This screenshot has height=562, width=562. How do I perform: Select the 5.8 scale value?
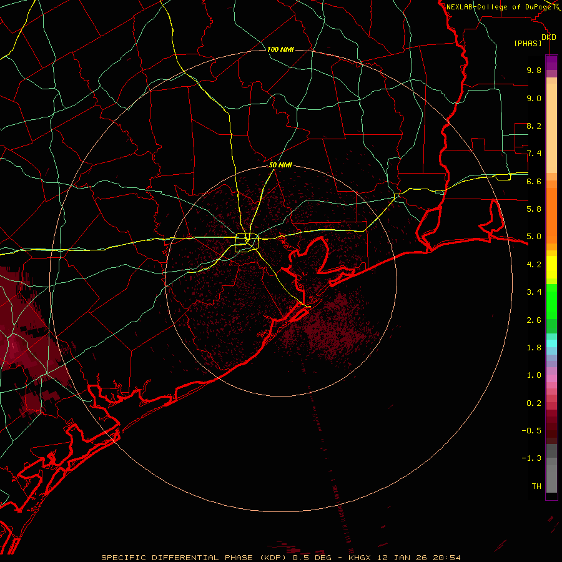(x=534, y=209)
